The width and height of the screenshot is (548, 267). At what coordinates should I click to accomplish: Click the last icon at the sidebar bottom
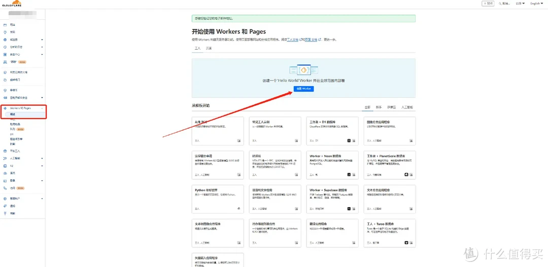pyautogui.click(x=5, y=213)
